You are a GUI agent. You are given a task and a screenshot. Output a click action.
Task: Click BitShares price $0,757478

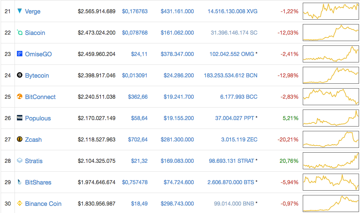[135, 182]
